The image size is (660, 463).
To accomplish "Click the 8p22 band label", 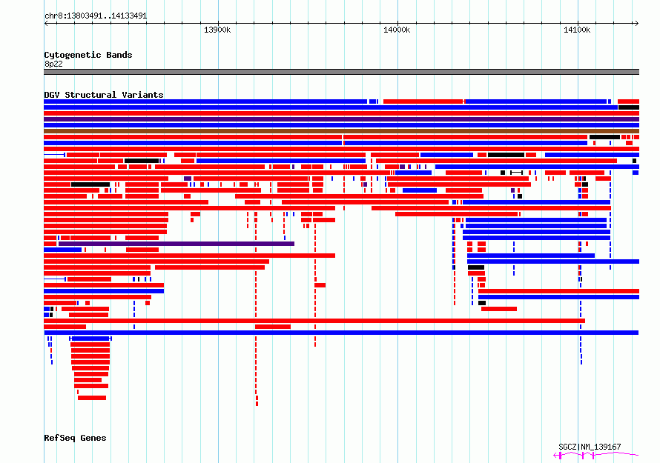I will point(53,64).
